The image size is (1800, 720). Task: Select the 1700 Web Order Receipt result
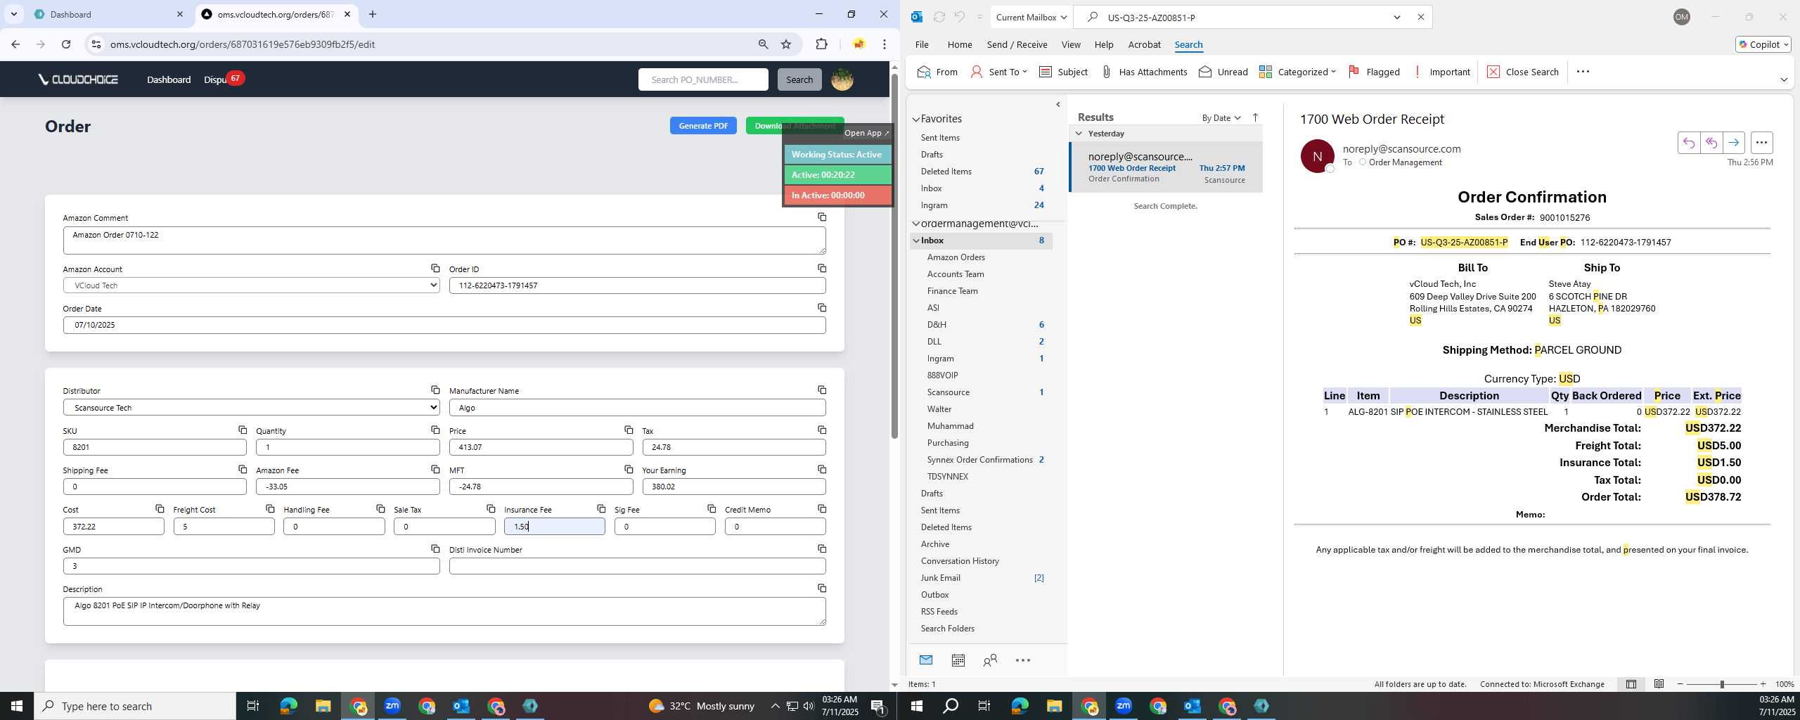coord(1166,167)
